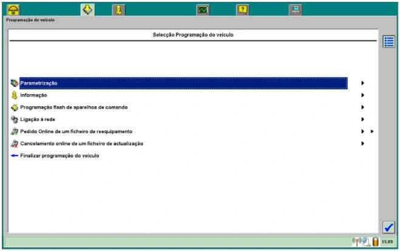
Task: Expand the Parametrização arrow
Action: point(362,83)
